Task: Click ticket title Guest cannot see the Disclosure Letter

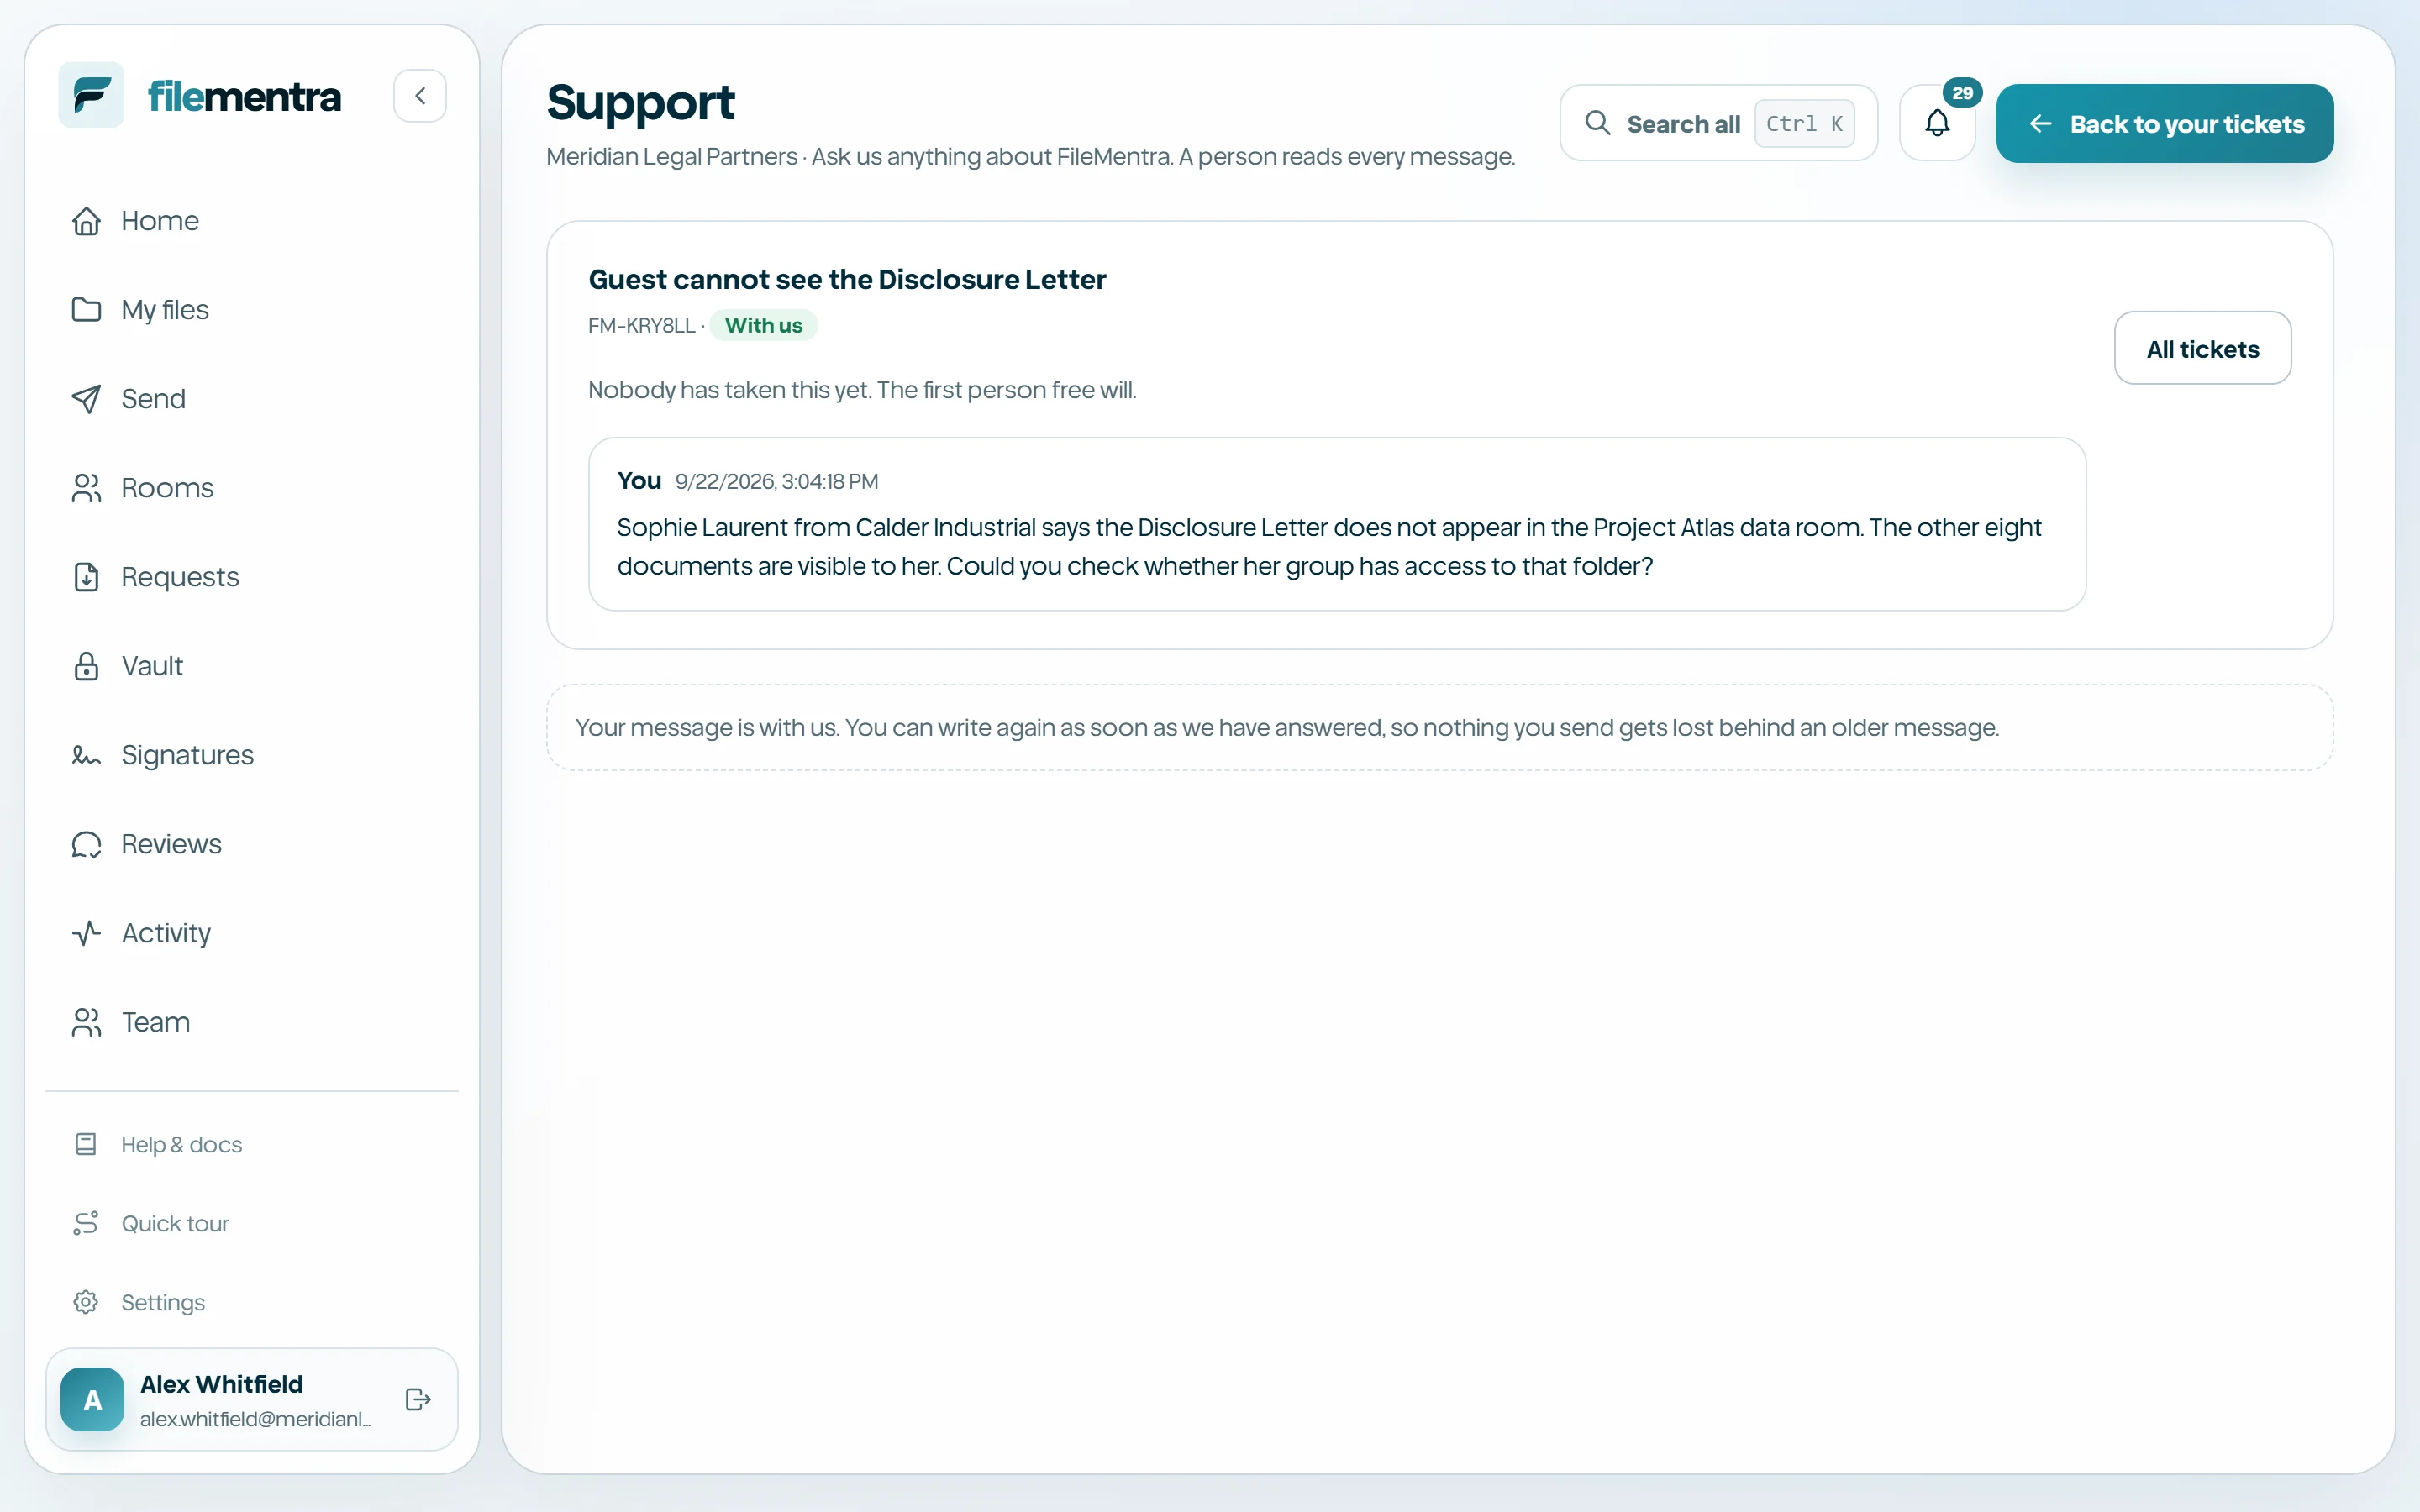Action: tap(847, 279)
